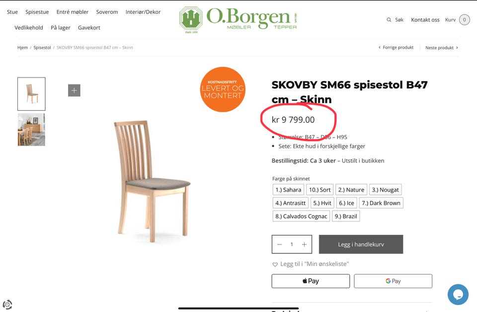Click the O.Borgen logo
This screenshot has height=312, width=477.
[x=238, y=20]
